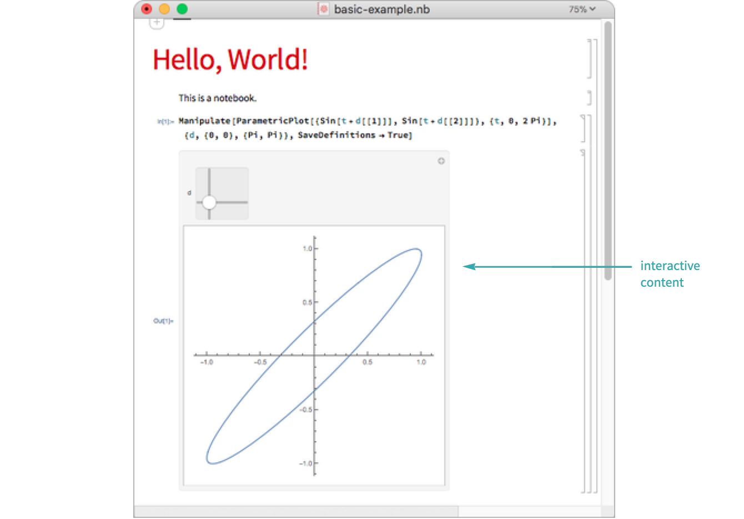Click the insert-cell plus button at top left
This screenshot has width=744, height=519.
[x=157, y=23]
